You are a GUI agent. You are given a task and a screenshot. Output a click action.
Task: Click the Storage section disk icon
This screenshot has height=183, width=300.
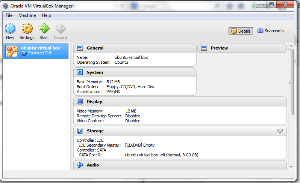(x=80, y=131)
